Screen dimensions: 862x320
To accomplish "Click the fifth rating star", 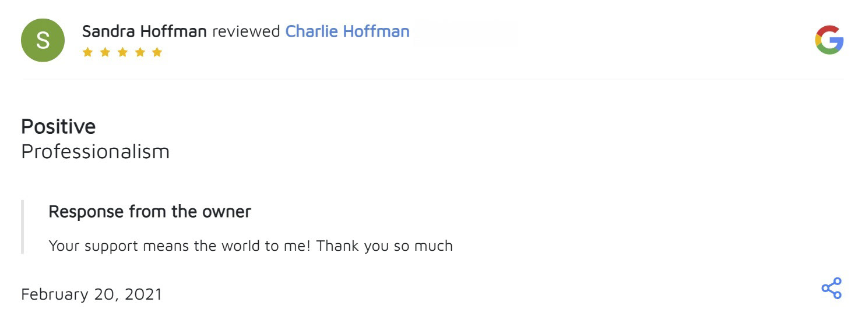I will pyautogui.click(x=157, y=52).
